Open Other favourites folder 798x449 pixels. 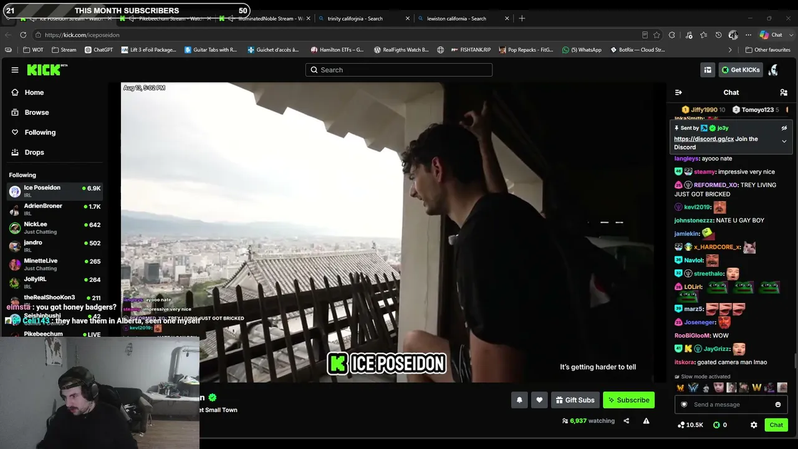click(767, 50)
